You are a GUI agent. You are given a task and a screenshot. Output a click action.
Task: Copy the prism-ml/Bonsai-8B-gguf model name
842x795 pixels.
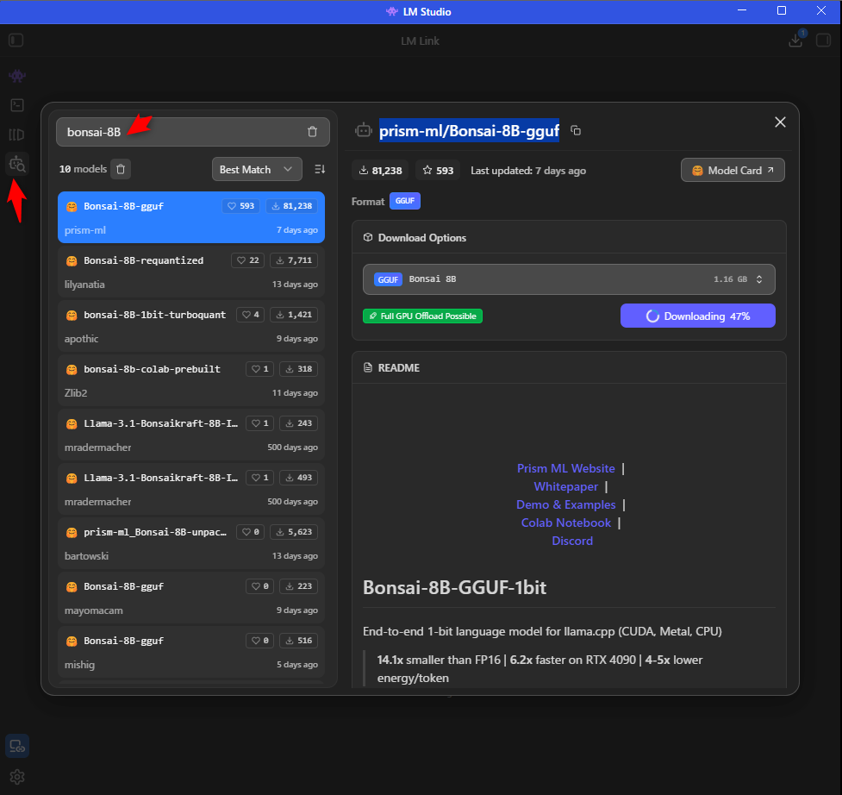576,131
